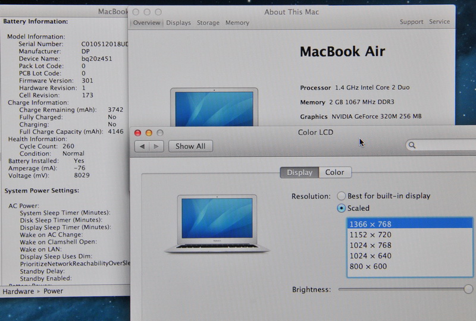Click the 'Amperage (mA): -76' row
Image resolution: width=476 pixels, height=321 pixels.
47,168
